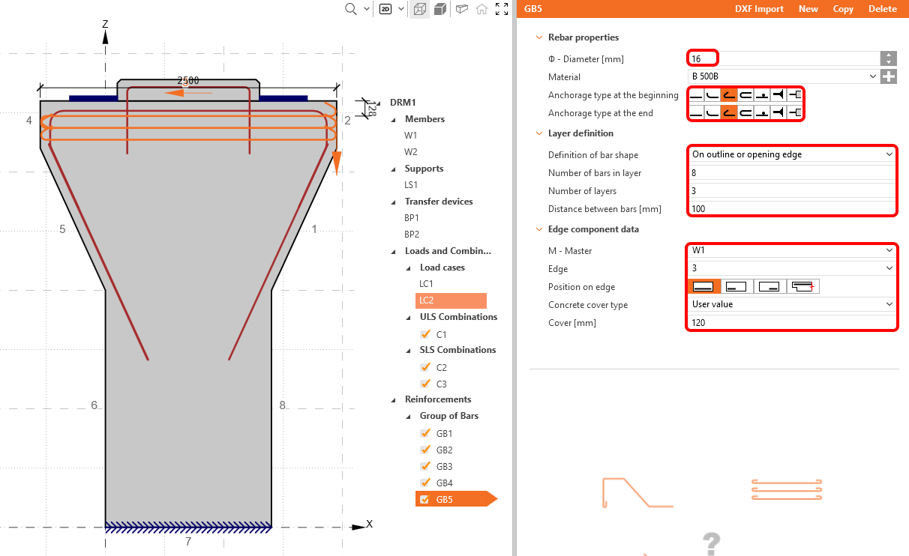Toggle the C3 SLS combination checkbox

click(x=425, y=384)
